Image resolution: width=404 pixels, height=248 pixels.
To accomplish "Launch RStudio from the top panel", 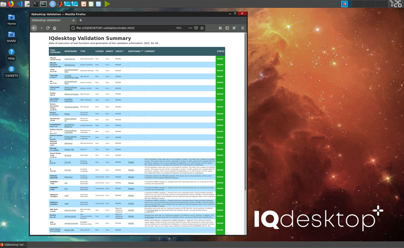I will (x=52, y=4).
